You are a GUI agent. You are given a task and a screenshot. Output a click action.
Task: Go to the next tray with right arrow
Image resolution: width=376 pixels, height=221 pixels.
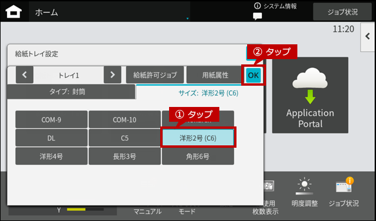point(112,75)
